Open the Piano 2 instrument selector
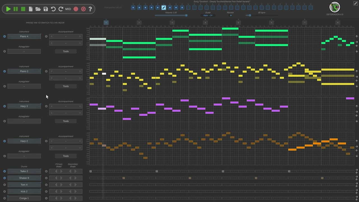 [24, 71]
